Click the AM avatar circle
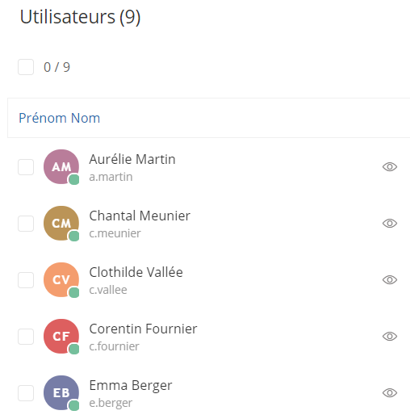This screenshot has height=419, width=410. pos(61,167)
